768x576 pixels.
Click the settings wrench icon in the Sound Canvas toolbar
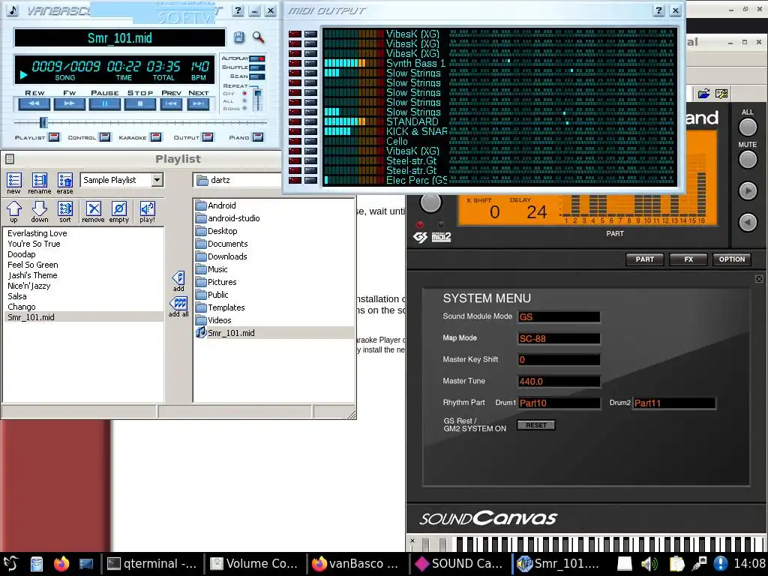[x=721, y=93]
